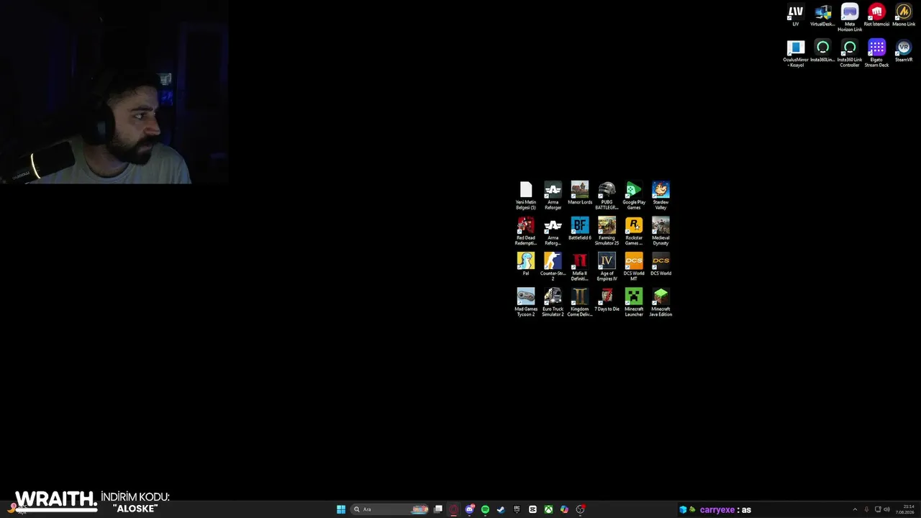This screenshot has height=518, width=921.
Task: Select the dark DCS World shortcut
Action: coord(661,264)
